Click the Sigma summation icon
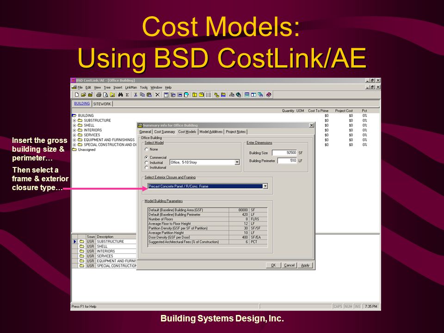 click(x=127, y=94)
